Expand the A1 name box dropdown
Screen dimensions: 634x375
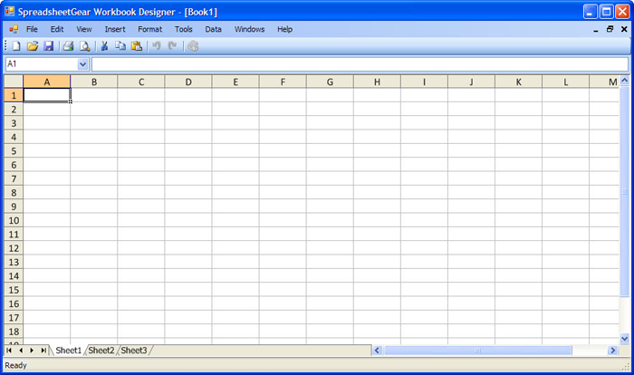point(83,64)
